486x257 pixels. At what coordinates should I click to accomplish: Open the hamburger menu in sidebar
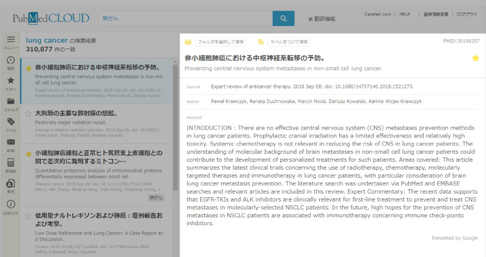click(x=11, y=42)
